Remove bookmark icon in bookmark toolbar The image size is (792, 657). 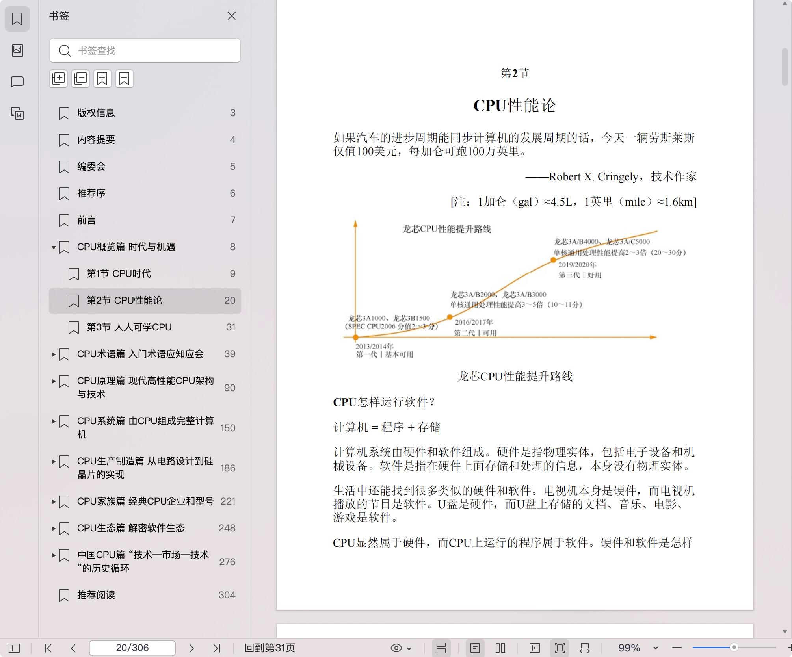(x=125, y=79)
